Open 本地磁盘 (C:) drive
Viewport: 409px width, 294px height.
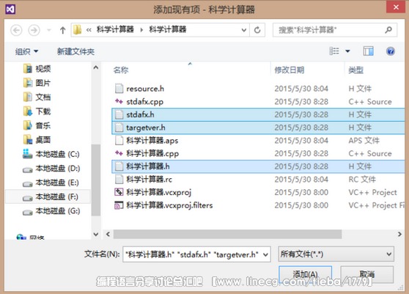tap(51, 154)
